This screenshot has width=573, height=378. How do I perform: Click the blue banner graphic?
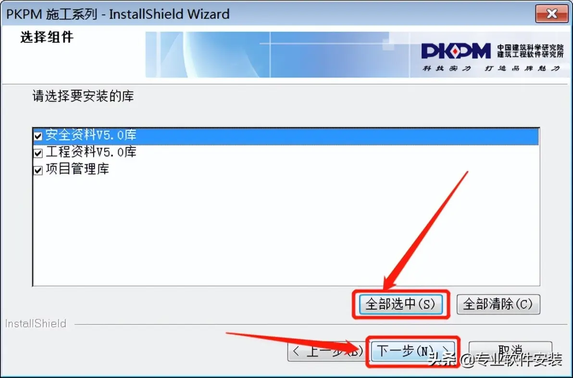click(277, 54)
